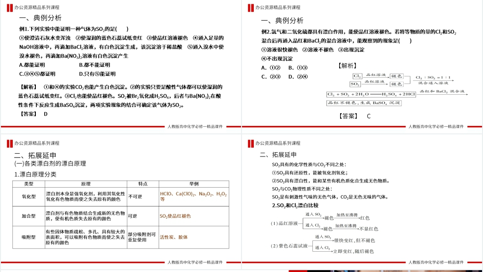Select option C.③④⑤都证明
483x272 pixels.
click(x=37, y=74)
